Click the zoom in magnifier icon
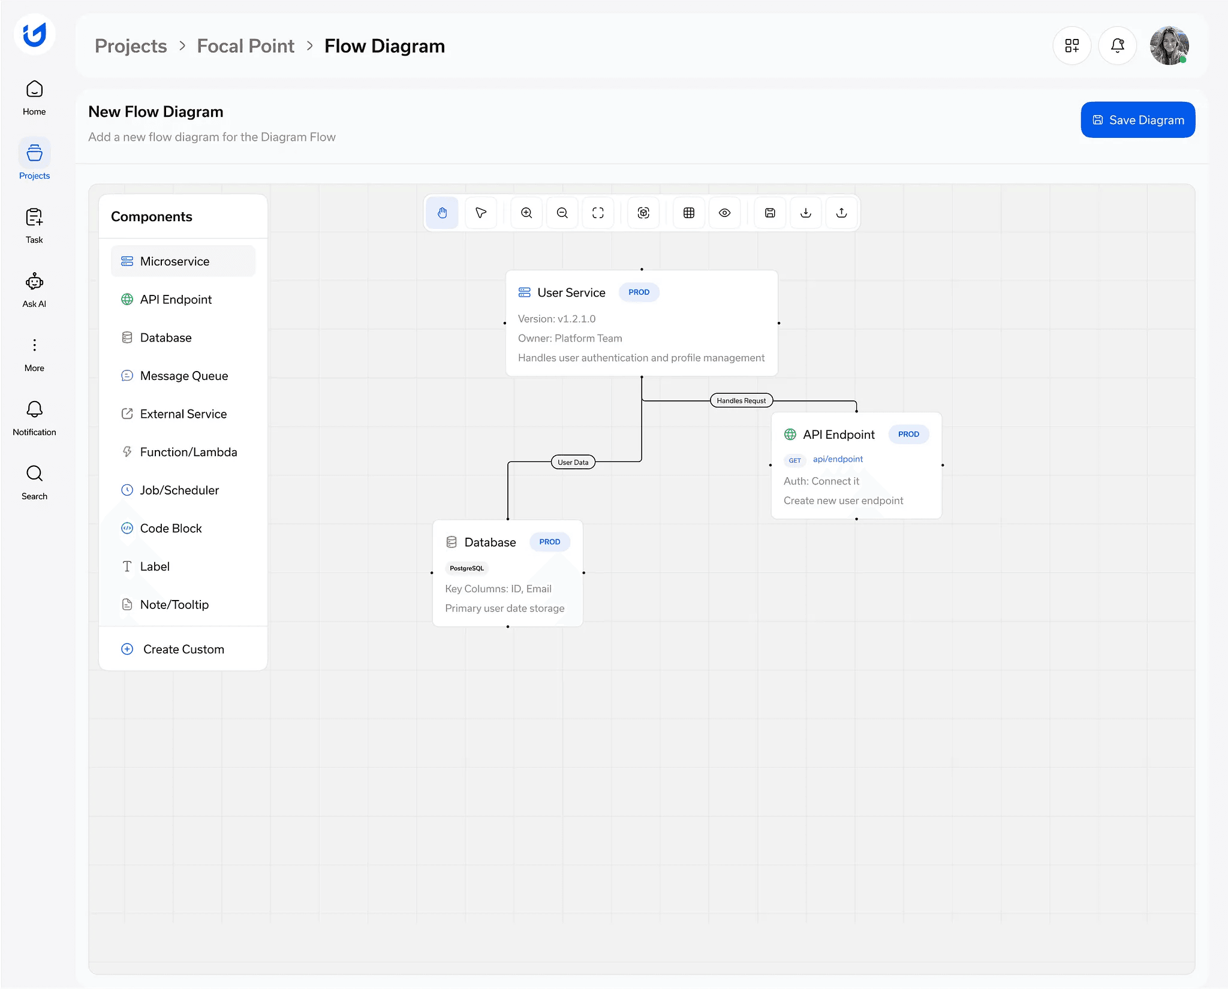This screenshot has height=989, width=1228. [x=526, y=213]
